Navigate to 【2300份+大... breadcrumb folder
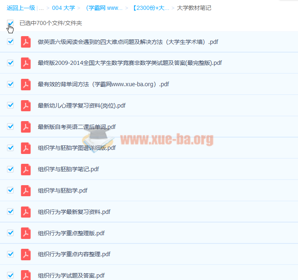This screenshot has width=298, height=280. [150, 8]
